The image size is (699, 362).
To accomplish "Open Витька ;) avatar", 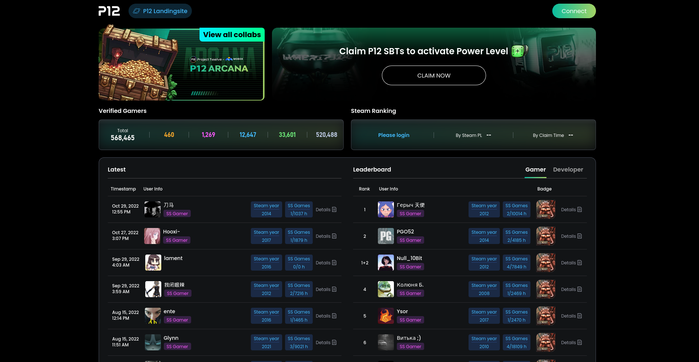I will click(386, 342).
